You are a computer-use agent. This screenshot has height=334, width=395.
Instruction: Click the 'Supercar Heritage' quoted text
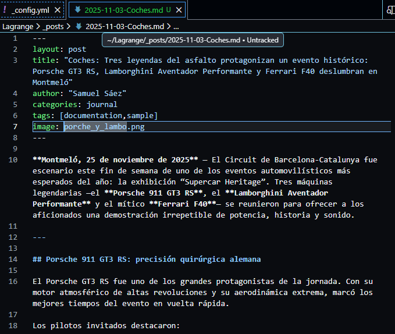pyautogui.click(x=223, y=182)
